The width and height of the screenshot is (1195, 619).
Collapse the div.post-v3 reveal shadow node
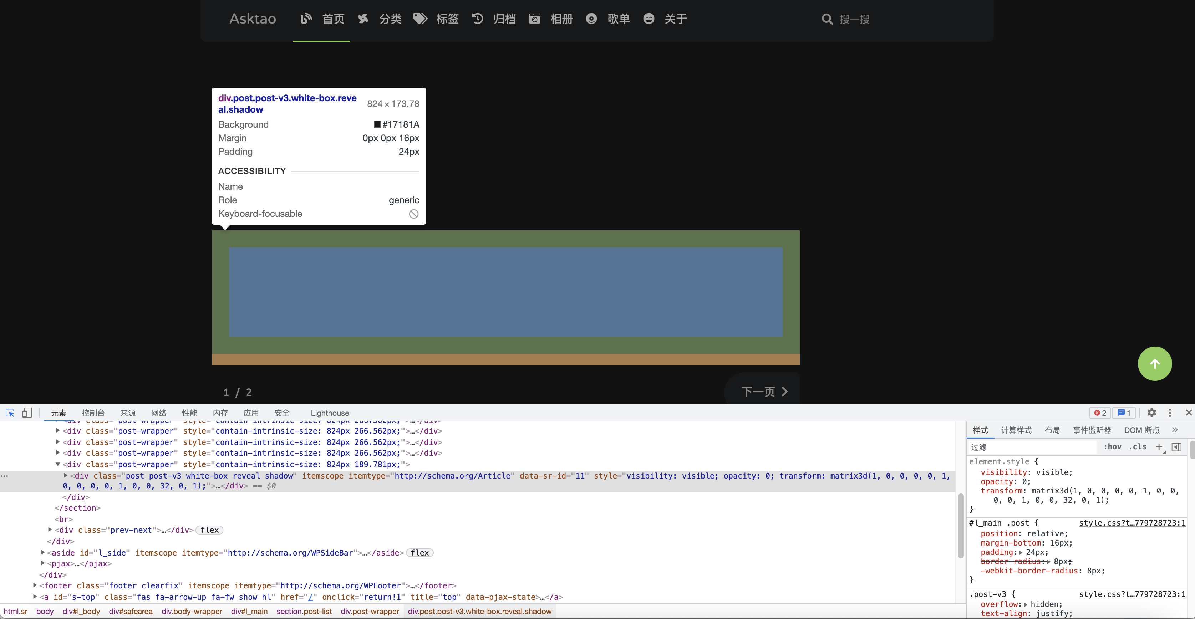(x=65, y=475)
